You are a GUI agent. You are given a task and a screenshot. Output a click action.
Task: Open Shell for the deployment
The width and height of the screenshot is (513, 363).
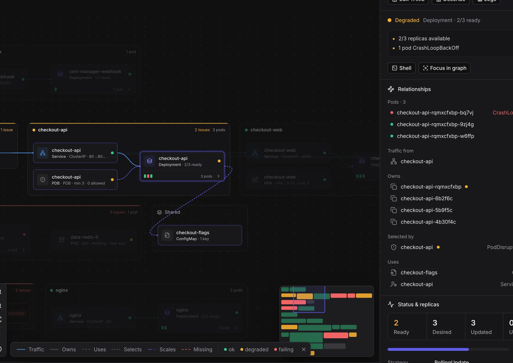click(401, 68)
